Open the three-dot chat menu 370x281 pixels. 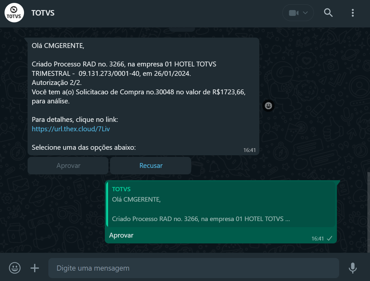353,13
